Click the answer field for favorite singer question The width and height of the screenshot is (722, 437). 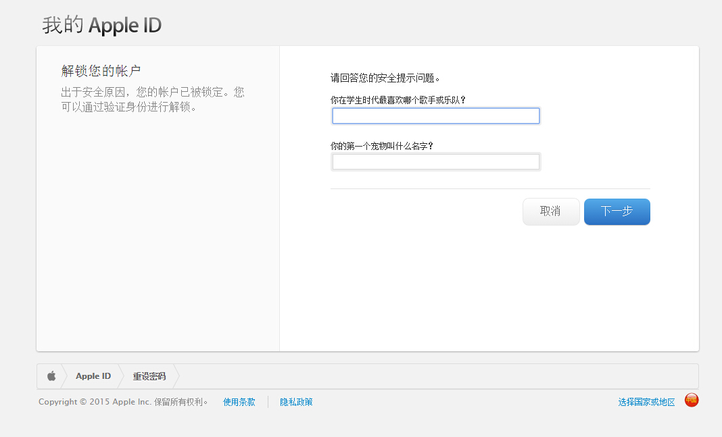click(x=435, y=116)
